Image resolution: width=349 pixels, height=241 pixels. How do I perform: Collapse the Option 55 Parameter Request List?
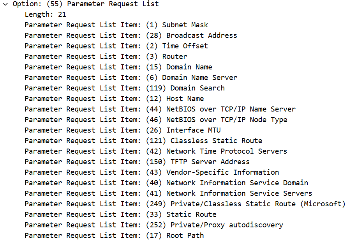tap(5, 4)
